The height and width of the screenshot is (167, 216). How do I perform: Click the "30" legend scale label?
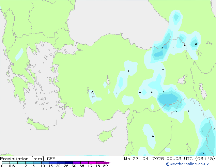pos(74,166)
